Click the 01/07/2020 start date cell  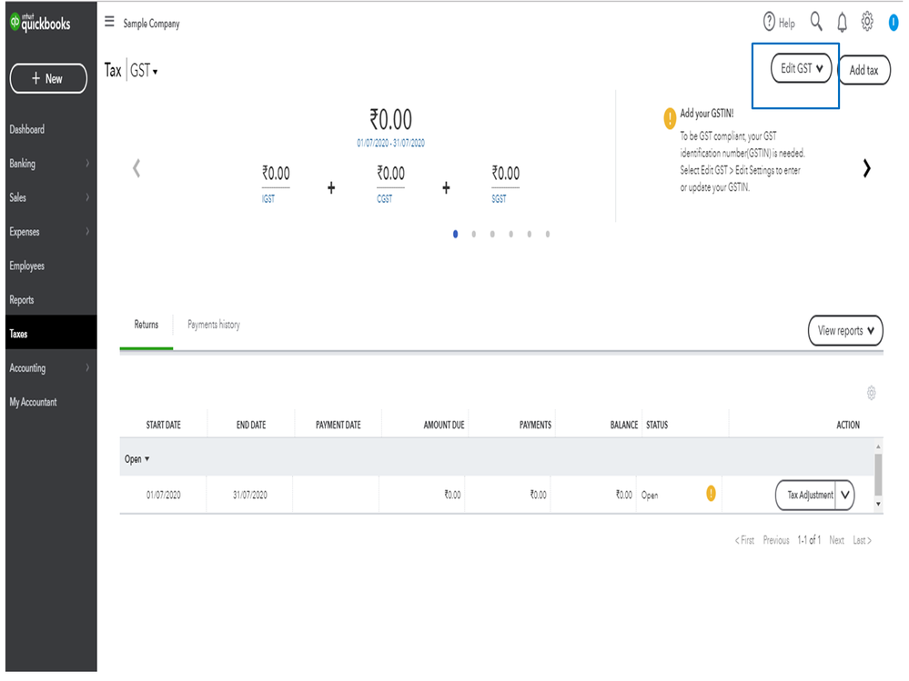tap(164, 496)
